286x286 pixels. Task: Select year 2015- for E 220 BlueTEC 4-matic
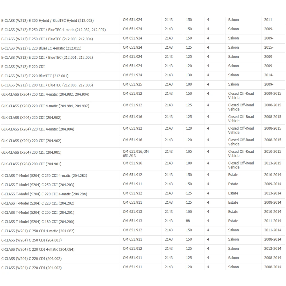269,47
